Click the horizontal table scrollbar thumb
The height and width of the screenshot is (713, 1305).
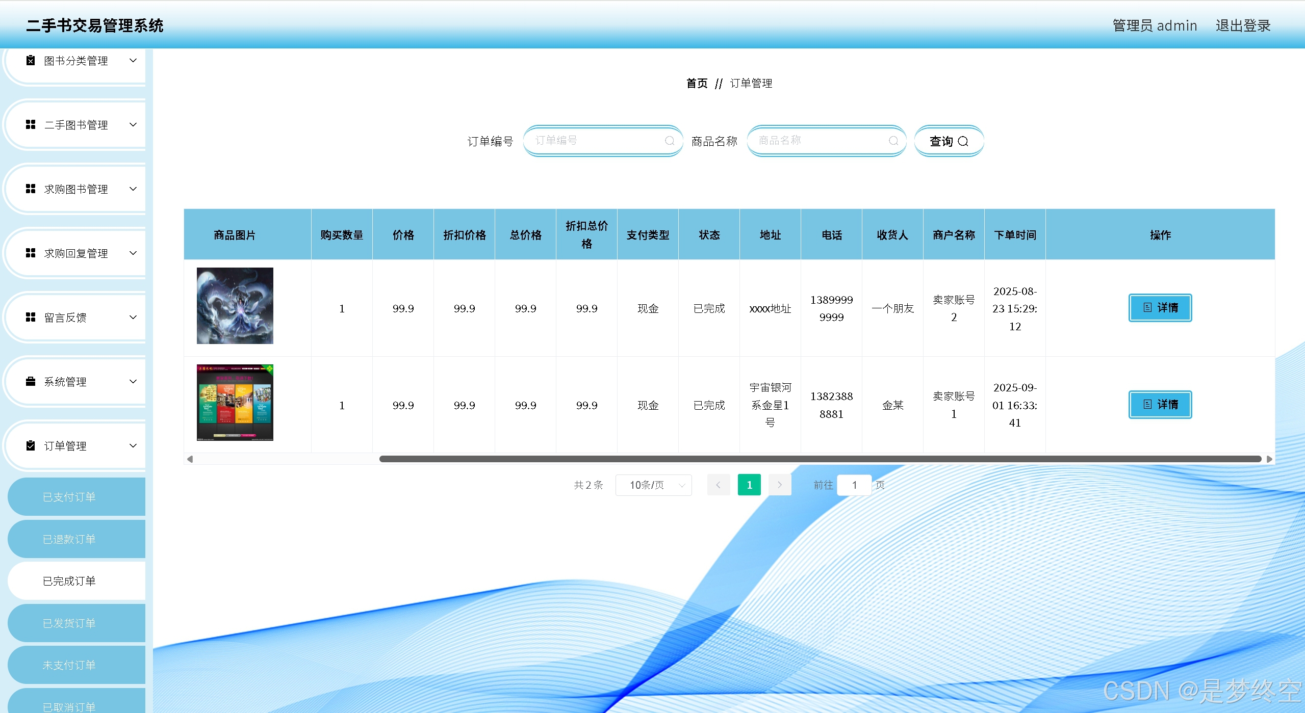point(820,459)
